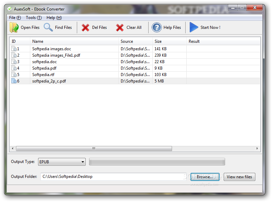The height and width of the screenshot is (202, 272).
Task: Open the File menu
Action: (x=15, y=18)
